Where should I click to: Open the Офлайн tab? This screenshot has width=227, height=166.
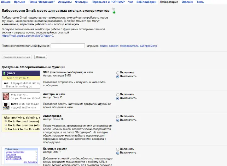pyautogui.click(x=187, y=2)
